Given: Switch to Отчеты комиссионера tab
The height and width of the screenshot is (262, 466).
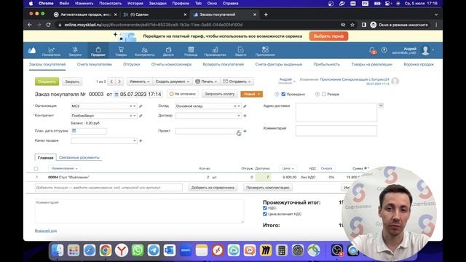Looking at the screenshot, I should [171, 64].
